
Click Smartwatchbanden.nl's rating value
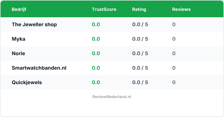point(140,68)
